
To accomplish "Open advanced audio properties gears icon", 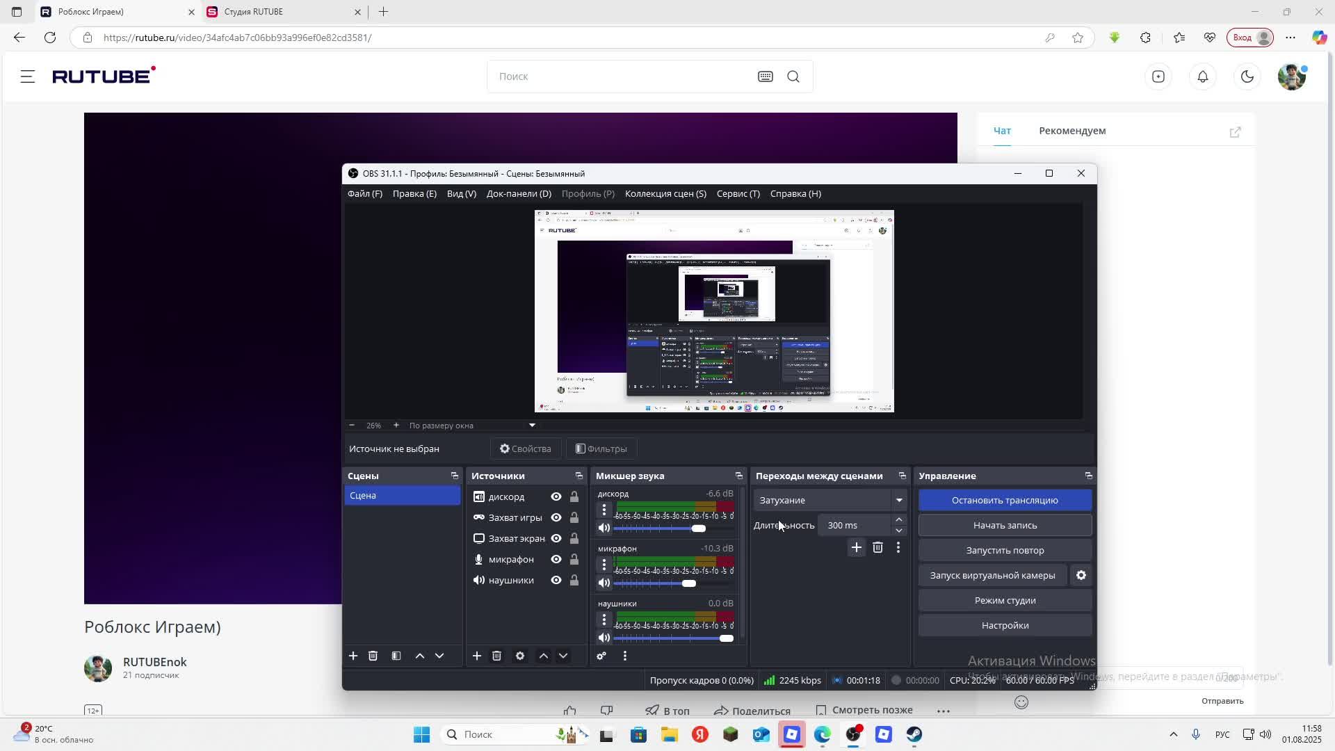I will coord(601,656).
